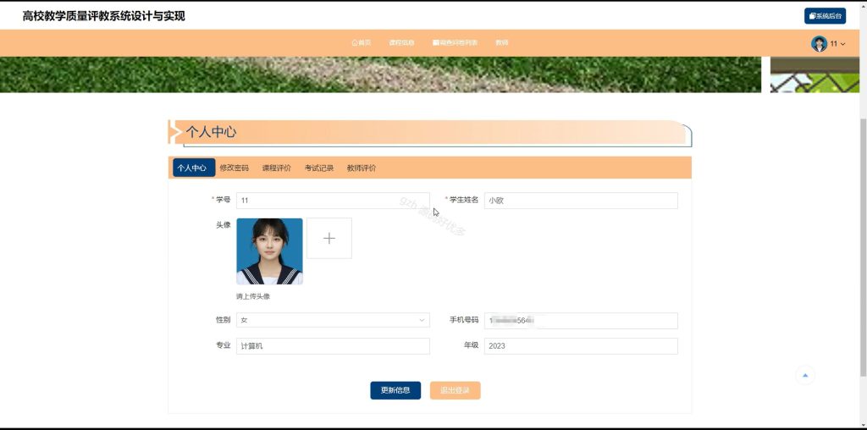Screen dimensions: 867x430
Task: Open 课程信息 in the navigation bar
Action: click(401, 42)
